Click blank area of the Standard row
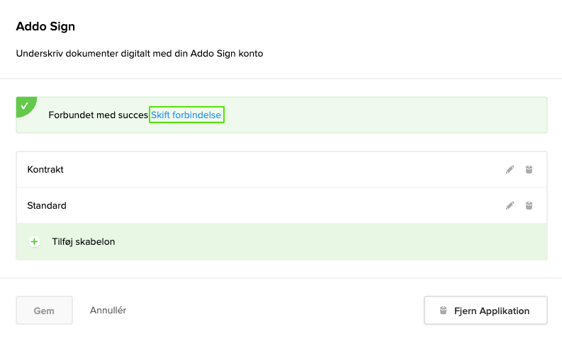Viewport: 562px width, 341px height. 283,206
